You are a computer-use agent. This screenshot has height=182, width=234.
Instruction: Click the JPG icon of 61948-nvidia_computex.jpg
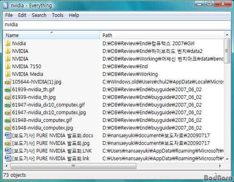[8, 128]
